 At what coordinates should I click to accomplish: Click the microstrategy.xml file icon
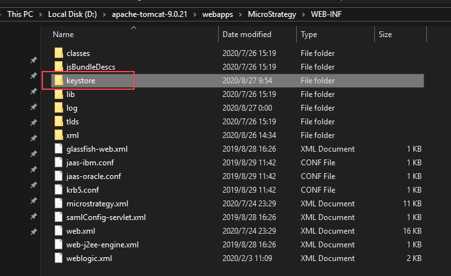58,203
